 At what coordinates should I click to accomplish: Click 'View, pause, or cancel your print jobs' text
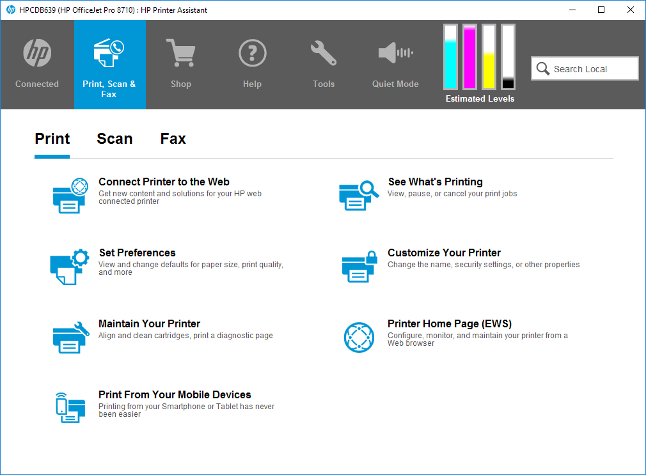point(452,194)
